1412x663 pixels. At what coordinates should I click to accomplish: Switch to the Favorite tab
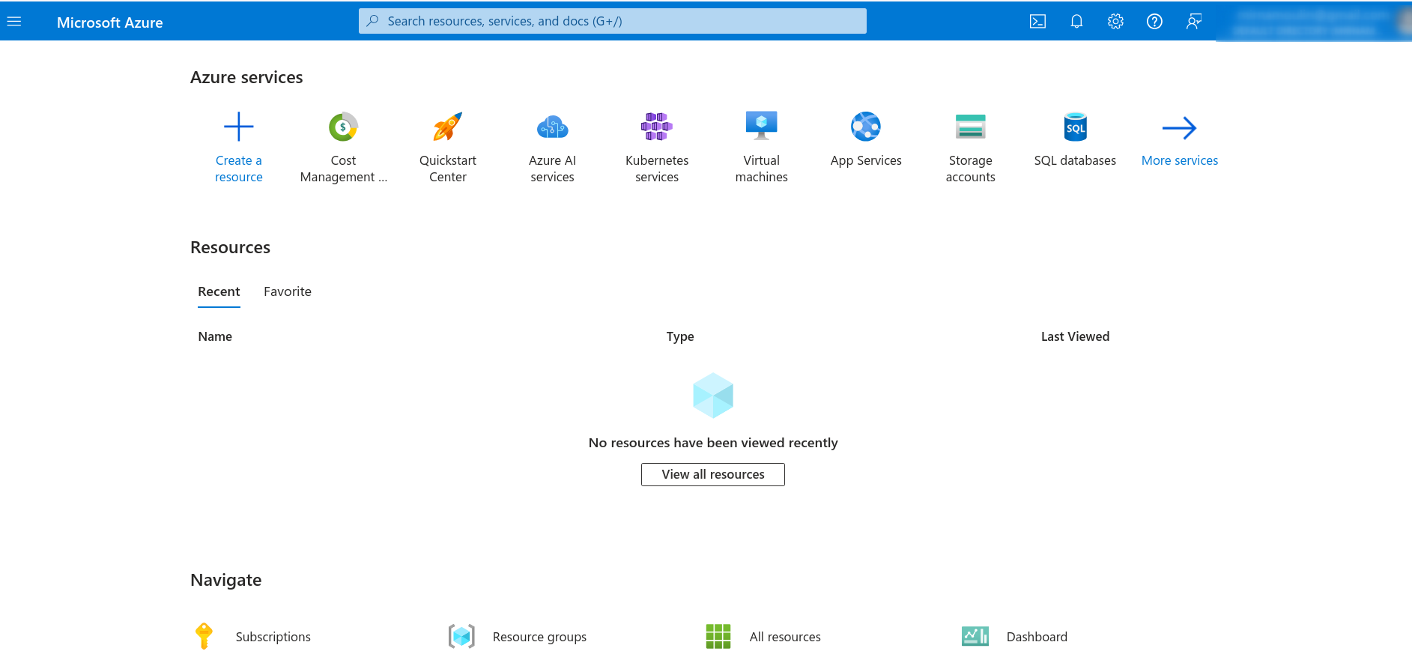click(x=288, y=291)
